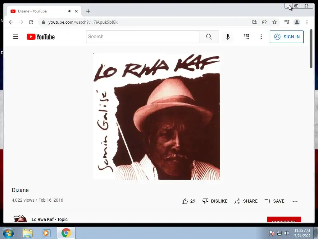
Task: Open Chrome three-dot menu
Action: [x=307, y=22]
